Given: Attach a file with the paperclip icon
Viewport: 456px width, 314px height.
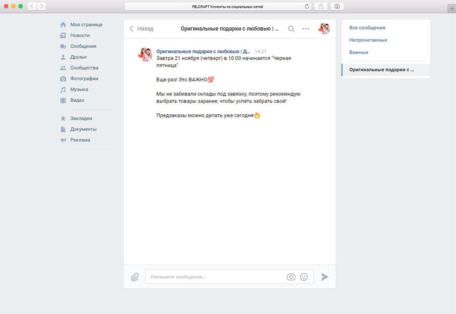Looking at the screenshot, I should click(x=135, y=277).
